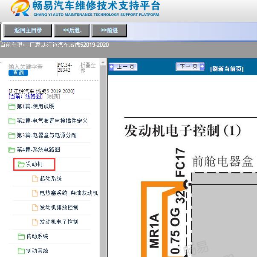257x257 pixels.
Task: Click open folder icon beside 第4篇-系统电路图
Action: [x=12, y=150]
